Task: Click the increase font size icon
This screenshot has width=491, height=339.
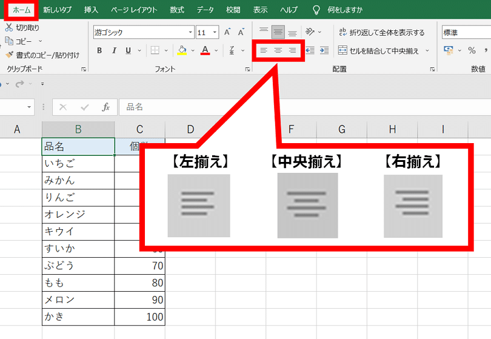Action: [227, 33]
